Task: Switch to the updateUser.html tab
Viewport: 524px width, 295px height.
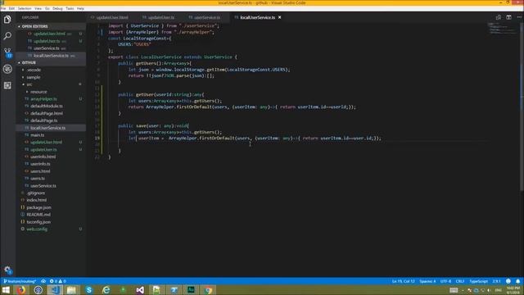Action: coord(111,17)
